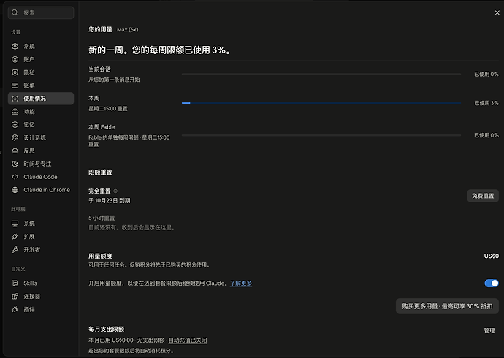This screenshot has height=358, width=504.
Task: Open the 插件 page
Action: coord(41,309)
